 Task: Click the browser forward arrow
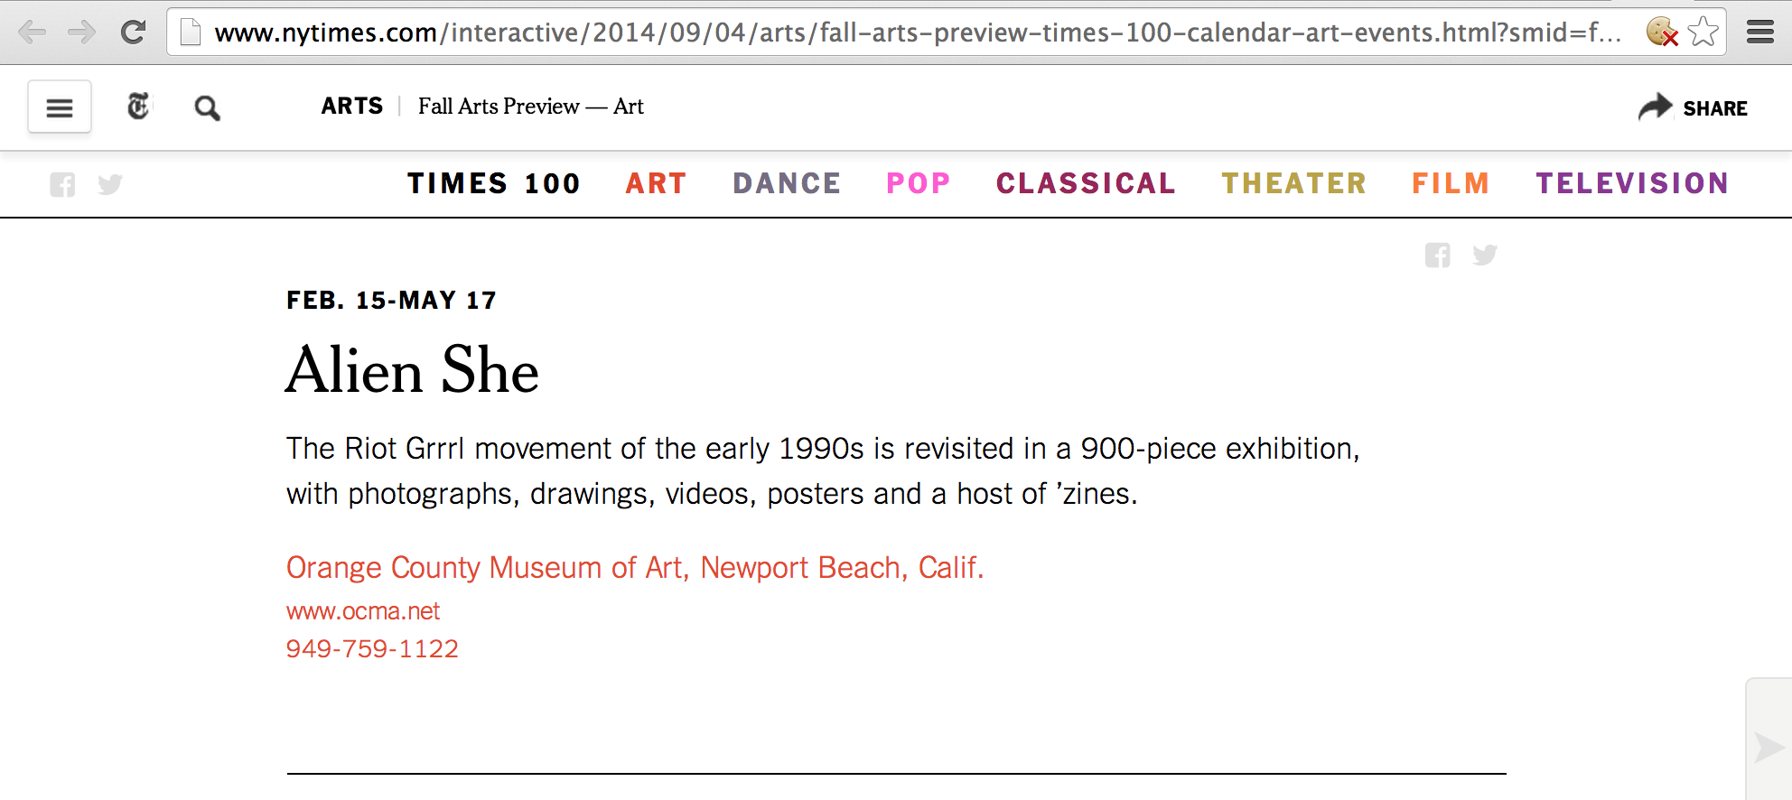coord(82,33)
